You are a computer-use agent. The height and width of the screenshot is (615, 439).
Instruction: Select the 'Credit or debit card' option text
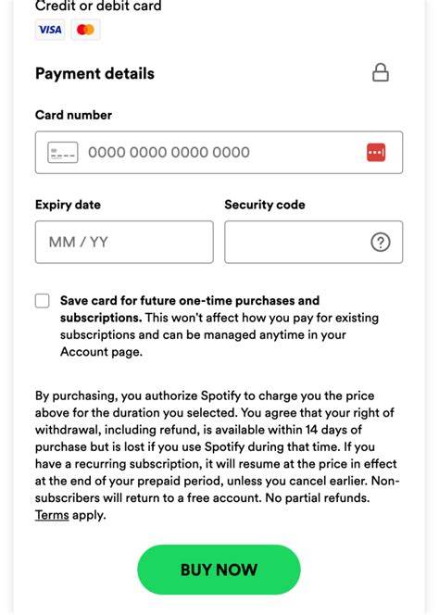[98, 6]
